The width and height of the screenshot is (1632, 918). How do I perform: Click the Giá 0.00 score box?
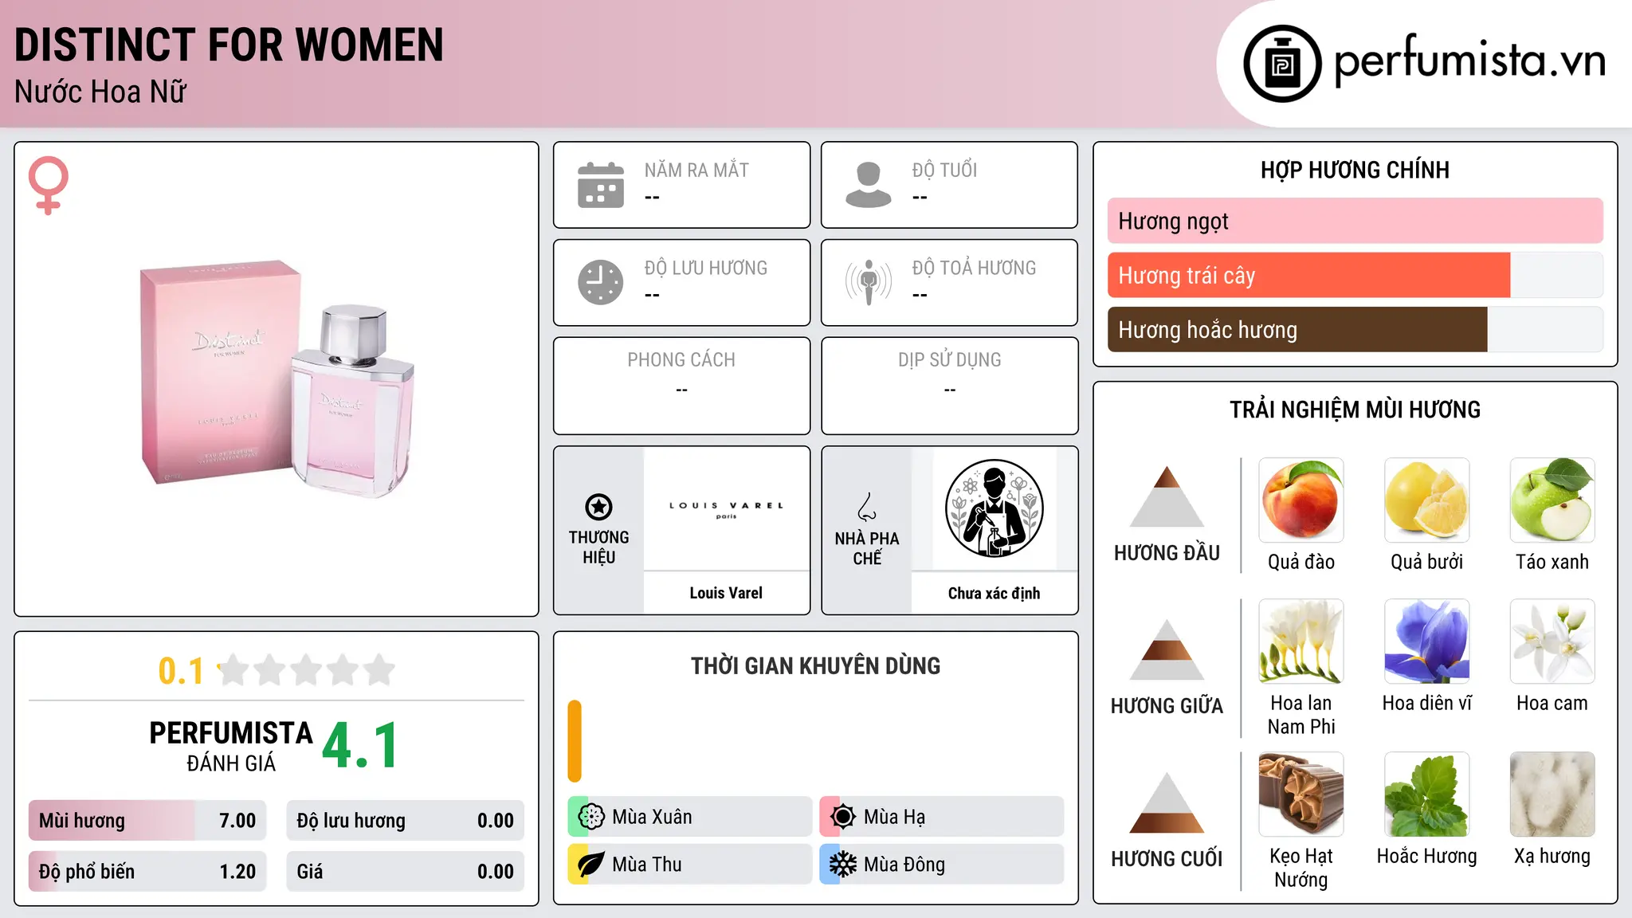click(x=405, y=871)
